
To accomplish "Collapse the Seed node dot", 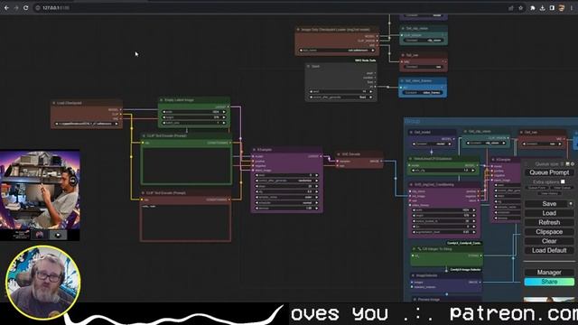I will coord(309,66).
